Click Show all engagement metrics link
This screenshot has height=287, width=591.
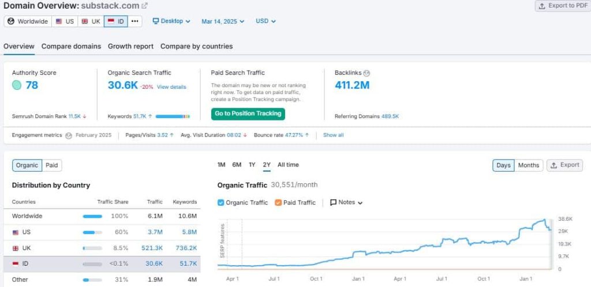(333, 135)
